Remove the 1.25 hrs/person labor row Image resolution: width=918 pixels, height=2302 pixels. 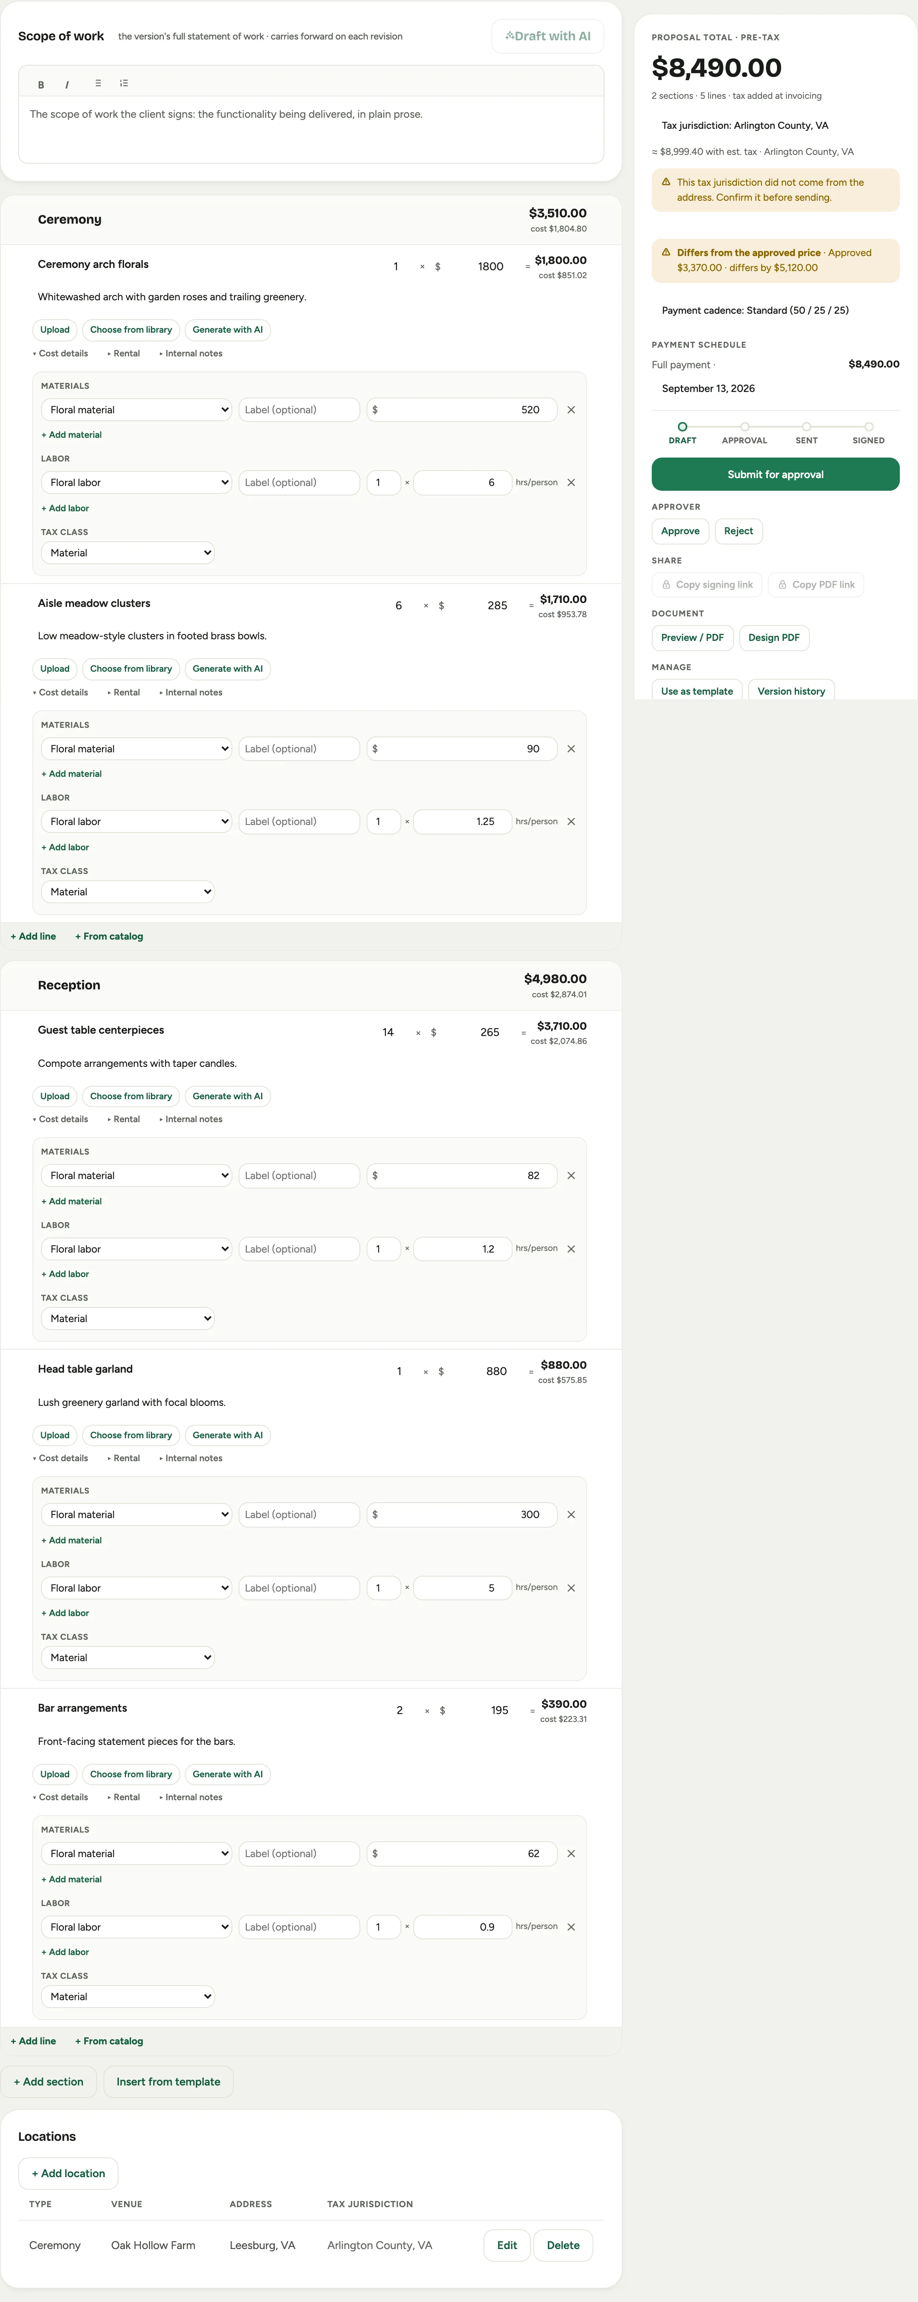[x=572, y=821]
